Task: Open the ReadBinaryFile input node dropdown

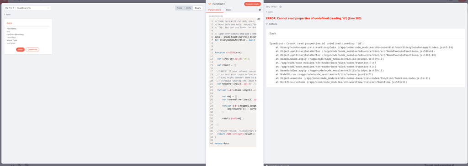Action: (x=33, y=8)
